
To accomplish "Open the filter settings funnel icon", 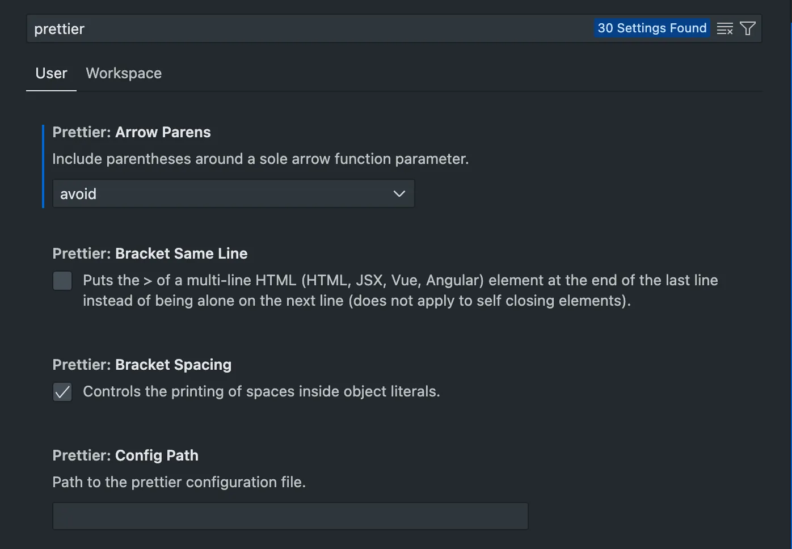I will [748, 28].
